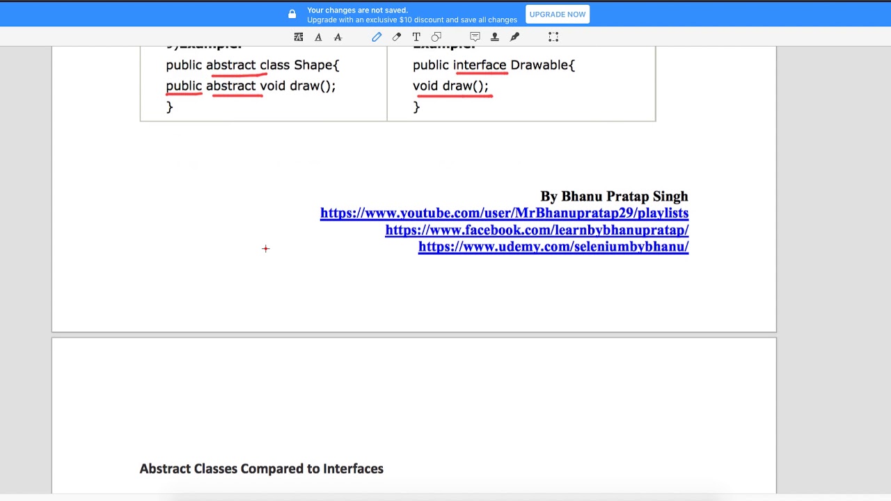Image resolution: width=891 pixels, height=501 pixels.
Task: Click 'public abstract class Shape{' line
Action: (x=253, y=65)
